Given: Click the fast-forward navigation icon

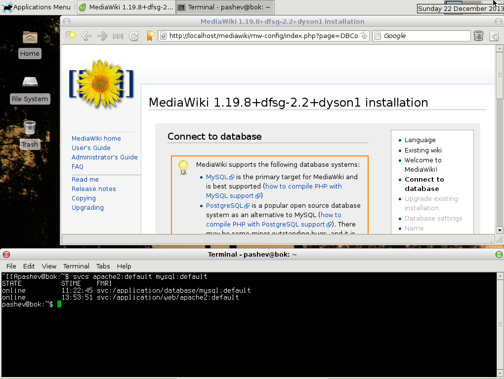Looking at the screenshot, I should tap(118, 36).
